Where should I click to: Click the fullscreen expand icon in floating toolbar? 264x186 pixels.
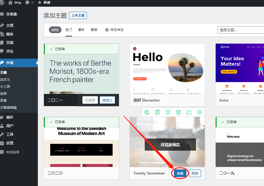(168, 112)
